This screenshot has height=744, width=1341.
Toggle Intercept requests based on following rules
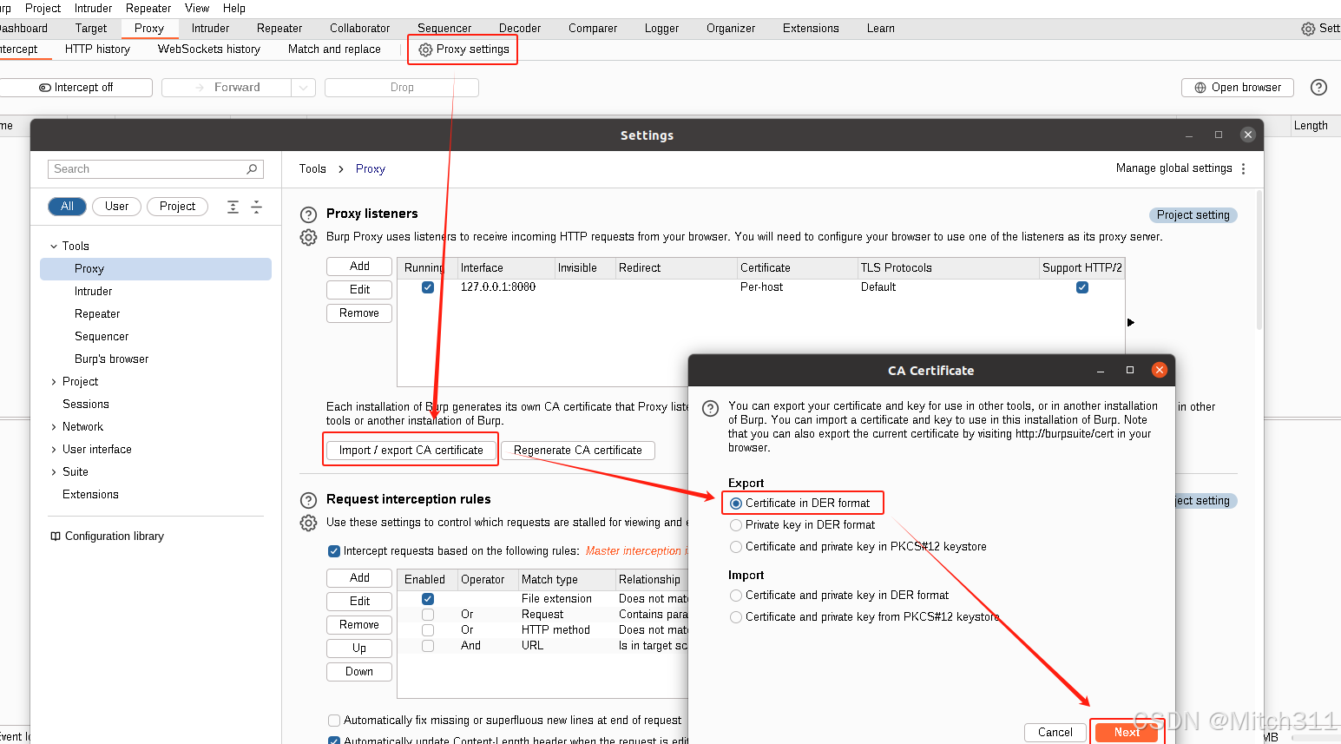334,551
